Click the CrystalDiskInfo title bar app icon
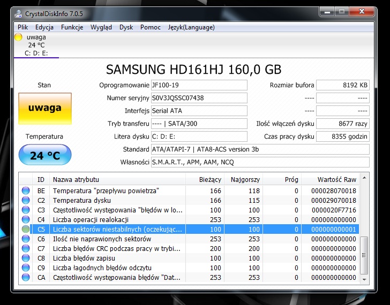Image resolution: width=390 pixels, height=305 pixels. [18, 14]
